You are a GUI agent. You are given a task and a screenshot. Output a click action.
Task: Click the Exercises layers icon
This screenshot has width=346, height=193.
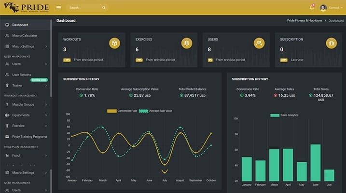[187, 43]
